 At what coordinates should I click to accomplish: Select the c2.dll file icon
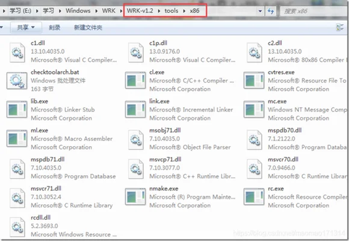pos(254,52)
